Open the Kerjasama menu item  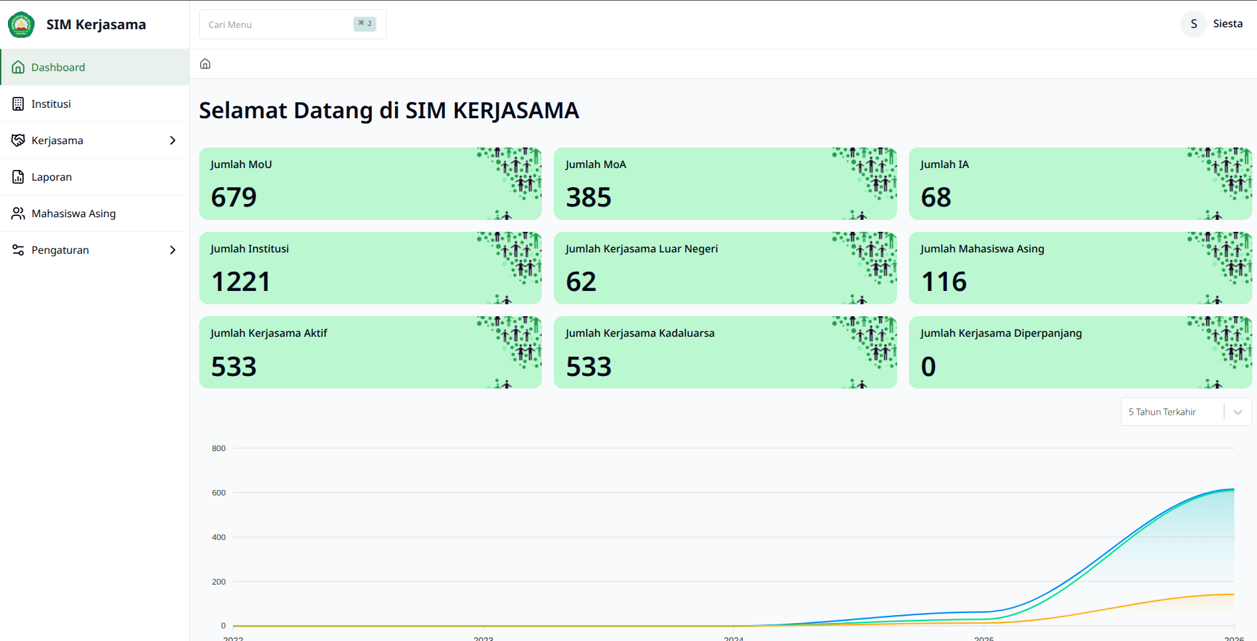pyautogui.click(x=94, y=140)
